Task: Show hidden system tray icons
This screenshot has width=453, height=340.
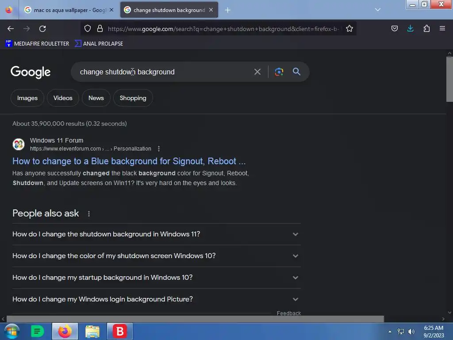Action: (390, 332)
